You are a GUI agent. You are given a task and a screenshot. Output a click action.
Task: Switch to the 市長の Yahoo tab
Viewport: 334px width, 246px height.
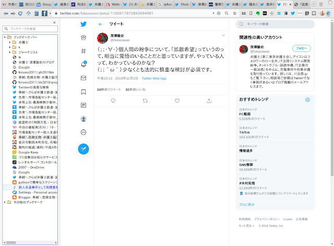point(10,4)
